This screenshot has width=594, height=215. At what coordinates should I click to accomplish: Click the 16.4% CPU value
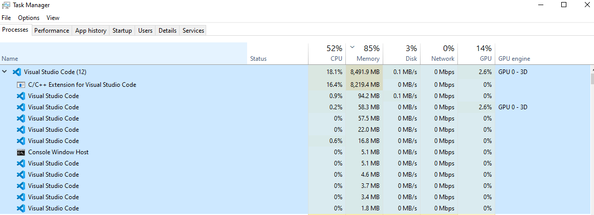pos(335,85)
